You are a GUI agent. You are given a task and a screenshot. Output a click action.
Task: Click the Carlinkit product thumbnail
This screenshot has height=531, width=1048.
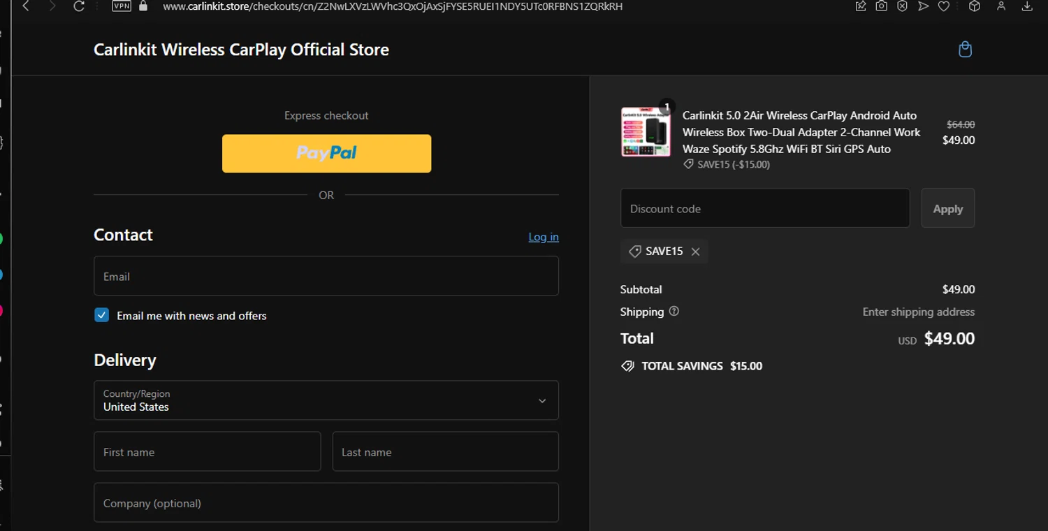(646, 131)
